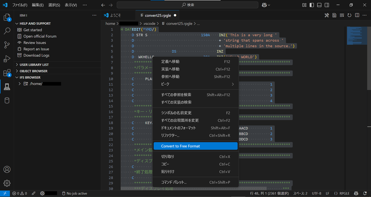The height and width of the screenshot is (197, 371).
Task: Choose コピー from the context menu
Action: tap(196, 164)
